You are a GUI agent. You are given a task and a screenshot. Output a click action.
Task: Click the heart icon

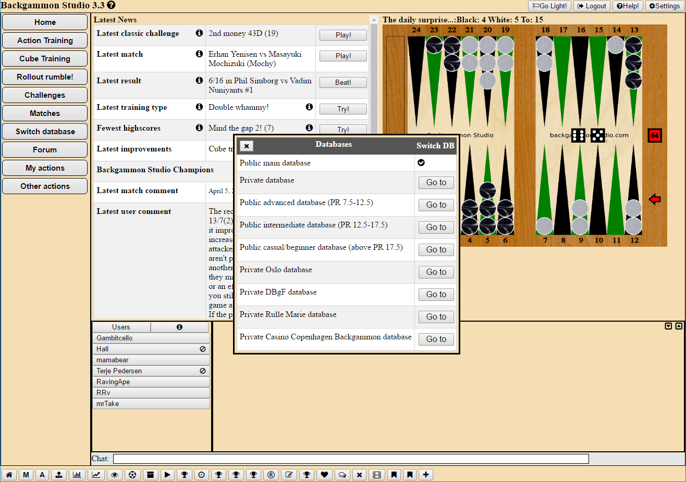pos(324,475)
